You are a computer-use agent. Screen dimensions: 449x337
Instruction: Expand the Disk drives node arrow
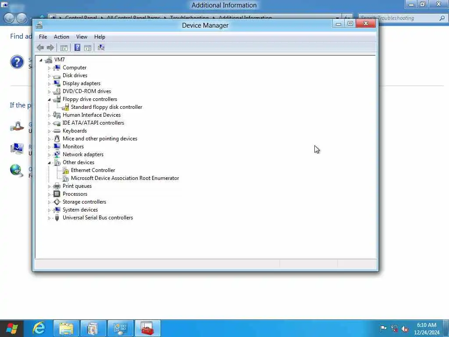[49, 76]
